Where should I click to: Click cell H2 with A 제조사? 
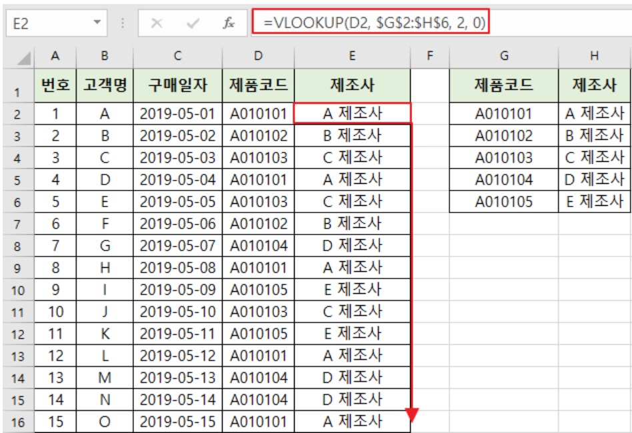tap(595, 114)
